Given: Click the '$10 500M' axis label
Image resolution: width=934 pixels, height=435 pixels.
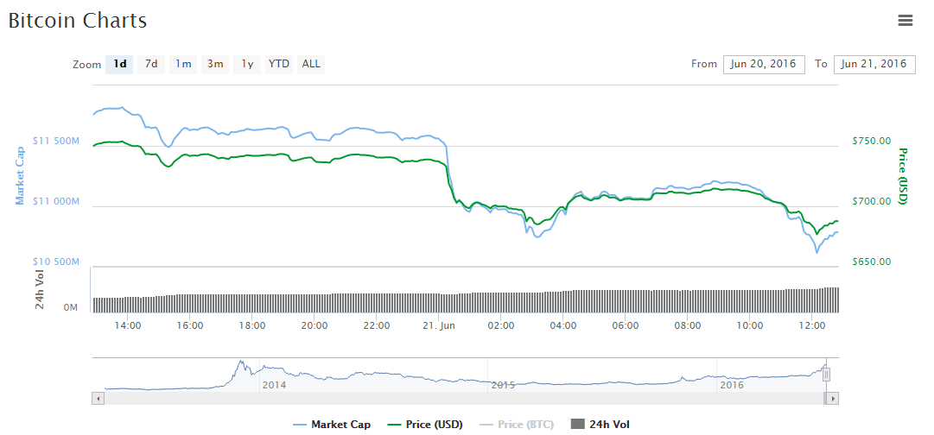Looking at the screenshot, I should point(56,262).
